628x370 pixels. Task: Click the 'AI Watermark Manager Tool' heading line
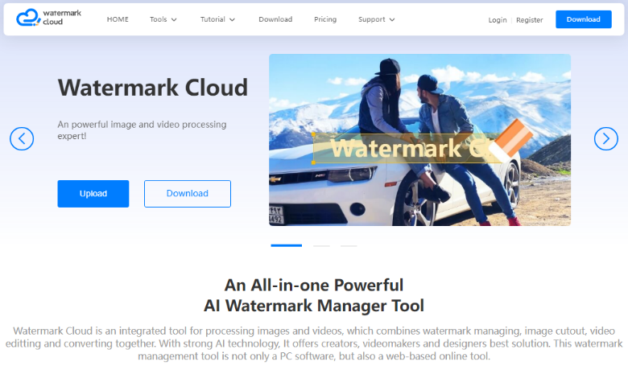click(314, 306)
